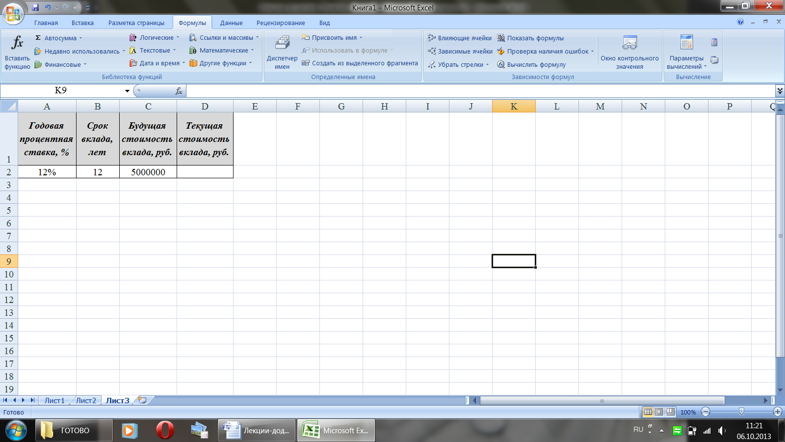Undo the last action in quick access toolbar
This screenshot has height=442, width=785.
pyautogui.click(x=48, y=7)
